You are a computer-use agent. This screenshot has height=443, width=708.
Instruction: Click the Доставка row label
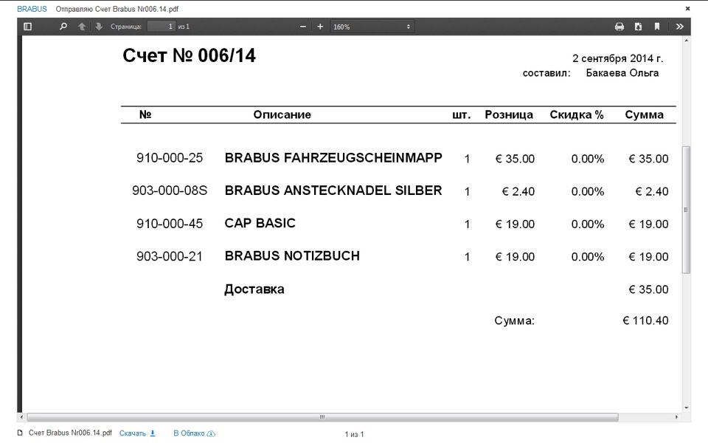254,289
